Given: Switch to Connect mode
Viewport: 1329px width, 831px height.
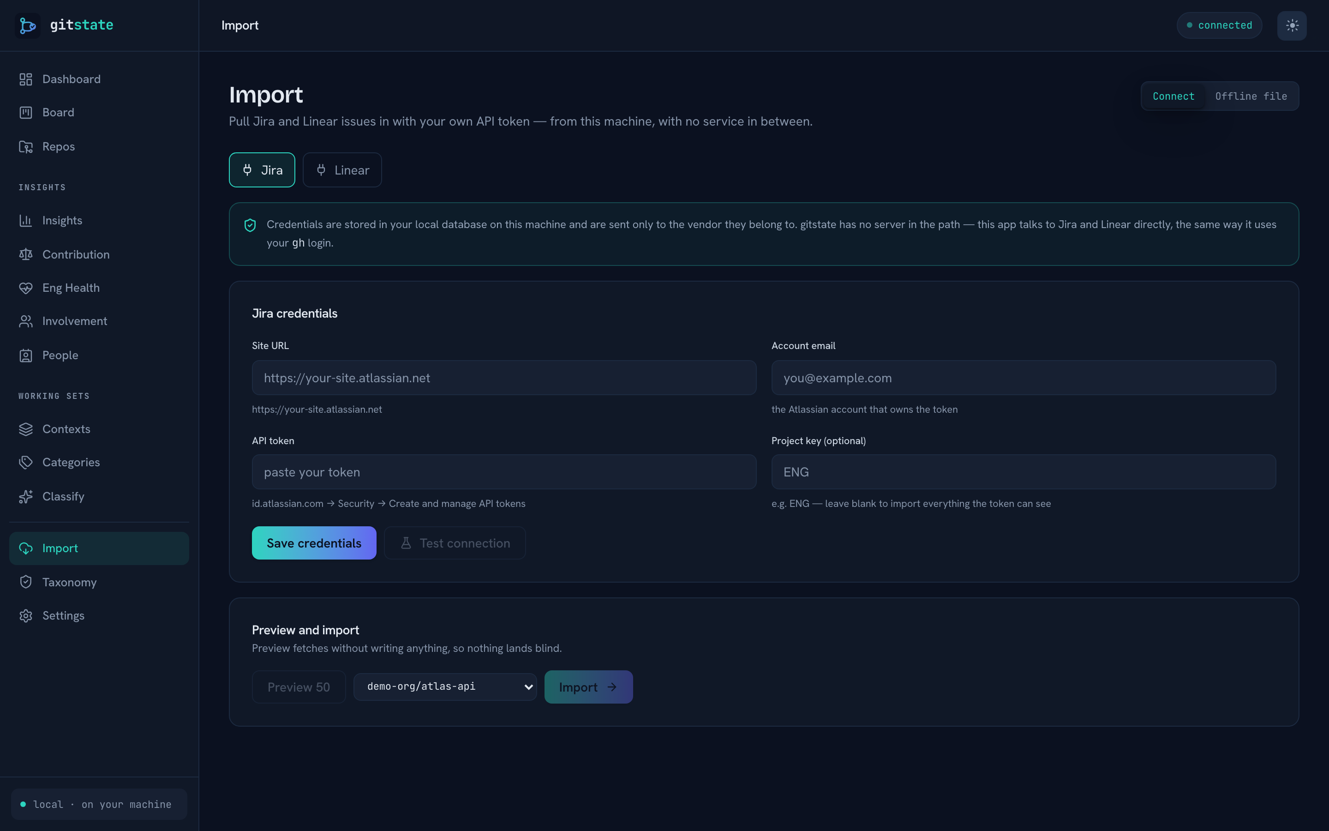Looking at the screenshot, I should 1173,96.
